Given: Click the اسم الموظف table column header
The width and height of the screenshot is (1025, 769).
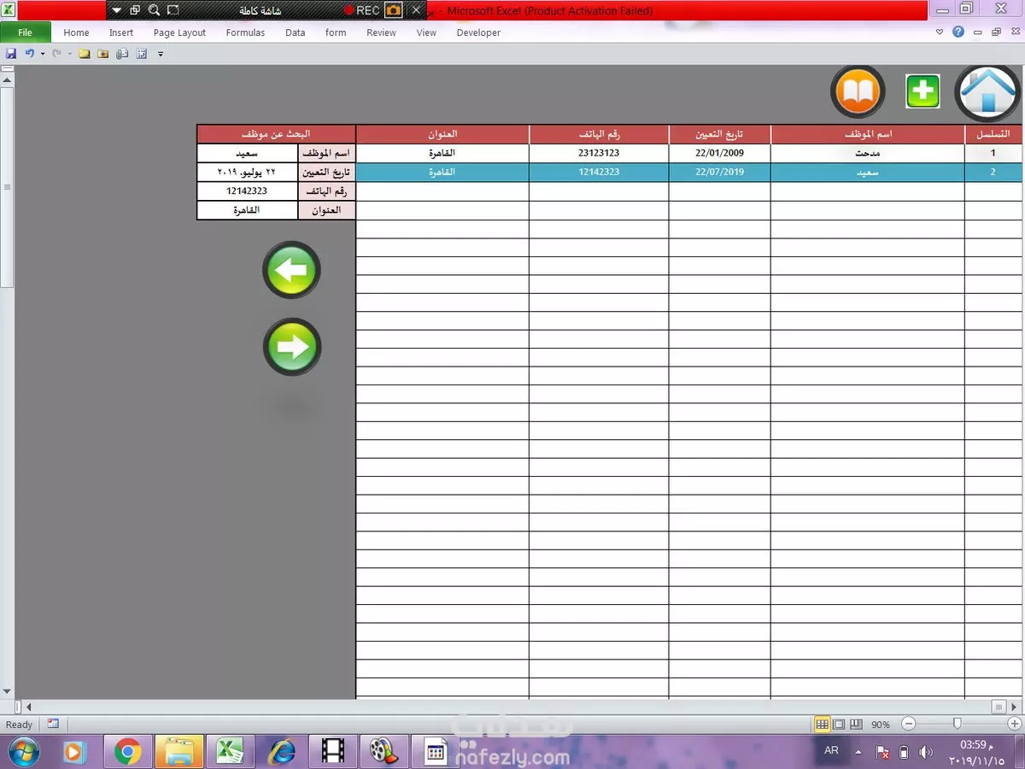Looking at the screenshot, I should click(867, 134).
